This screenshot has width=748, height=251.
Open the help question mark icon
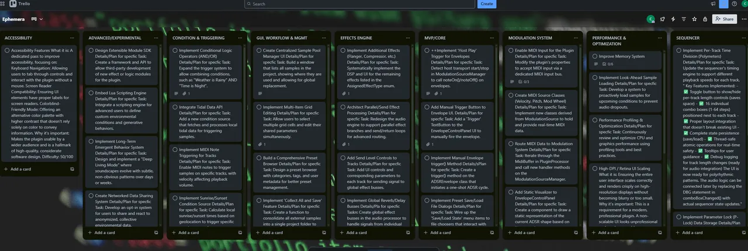tap(734, 4)
